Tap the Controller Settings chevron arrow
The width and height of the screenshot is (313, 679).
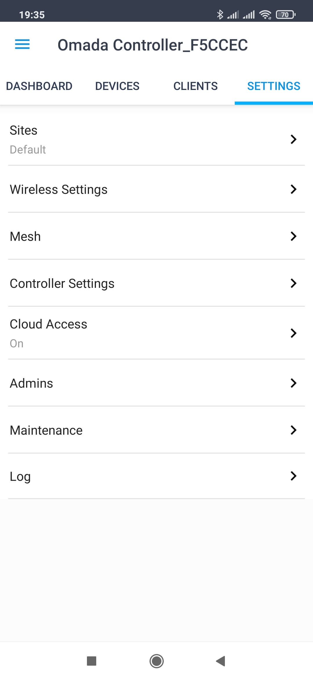pos(293,283)
